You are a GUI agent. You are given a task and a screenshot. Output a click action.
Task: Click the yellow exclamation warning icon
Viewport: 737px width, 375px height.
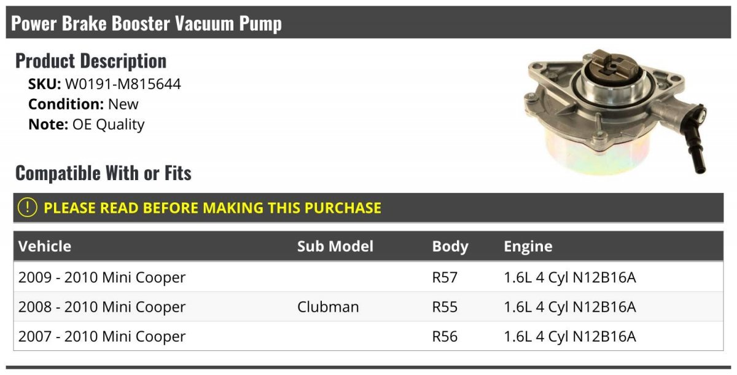(x=27, y=208)
